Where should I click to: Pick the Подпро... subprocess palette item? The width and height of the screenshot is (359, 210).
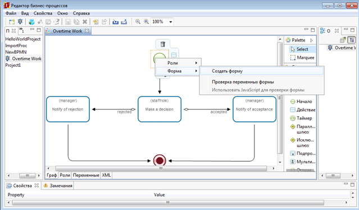coord(303,153)
